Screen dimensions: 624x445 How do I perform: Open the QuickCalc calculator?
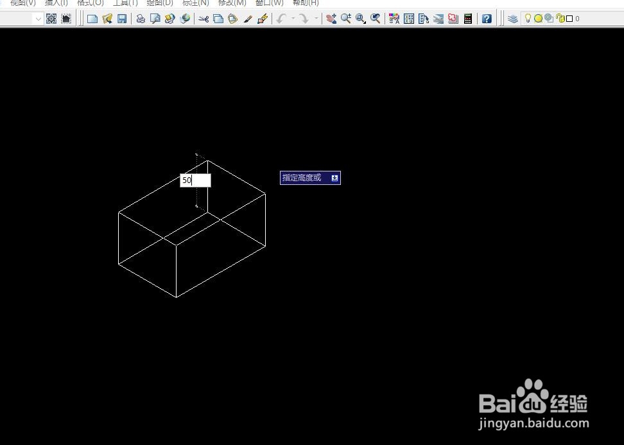point(468,19)
